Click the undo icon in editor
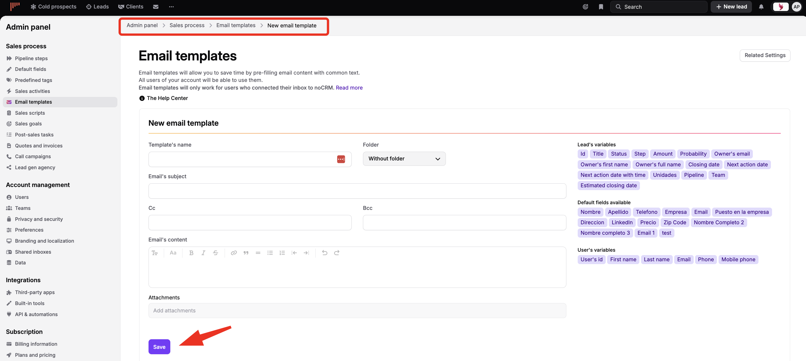Image resolution: width=806 pixels, height=361 pixels. [x=324, y=253]
